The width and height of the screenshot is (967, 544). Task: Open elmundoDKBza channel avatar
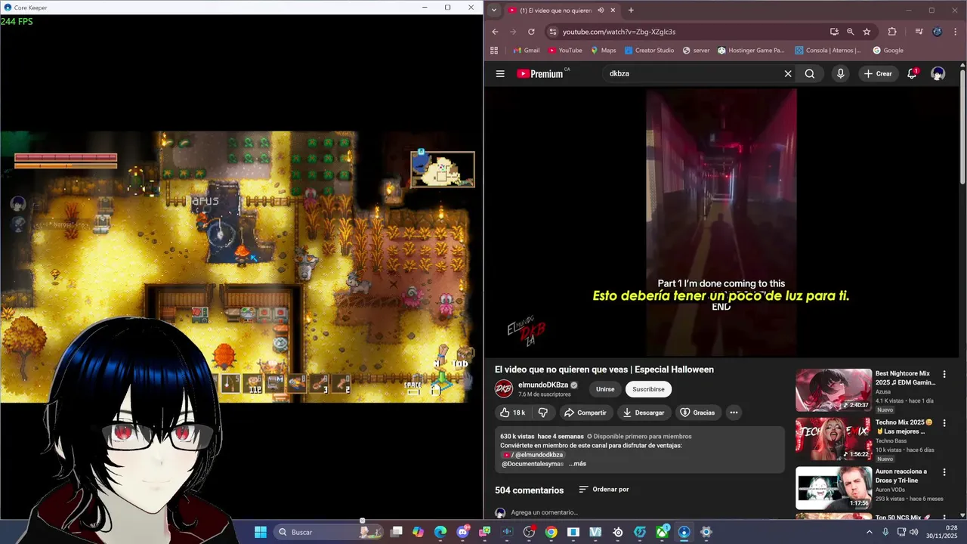point(503,389)
